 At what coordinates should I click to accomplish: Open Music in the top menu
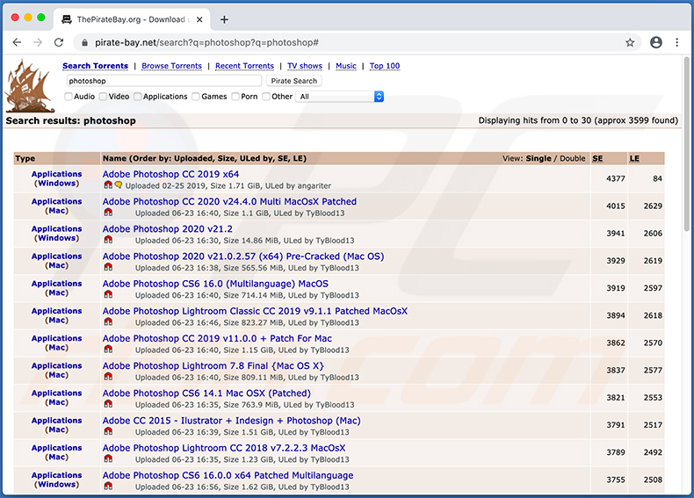(345, 66)
